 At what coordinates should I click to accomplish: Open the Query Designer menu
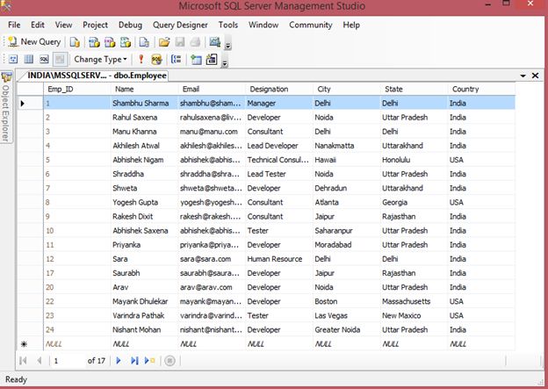pyautogui.click(x=180, y=25)
